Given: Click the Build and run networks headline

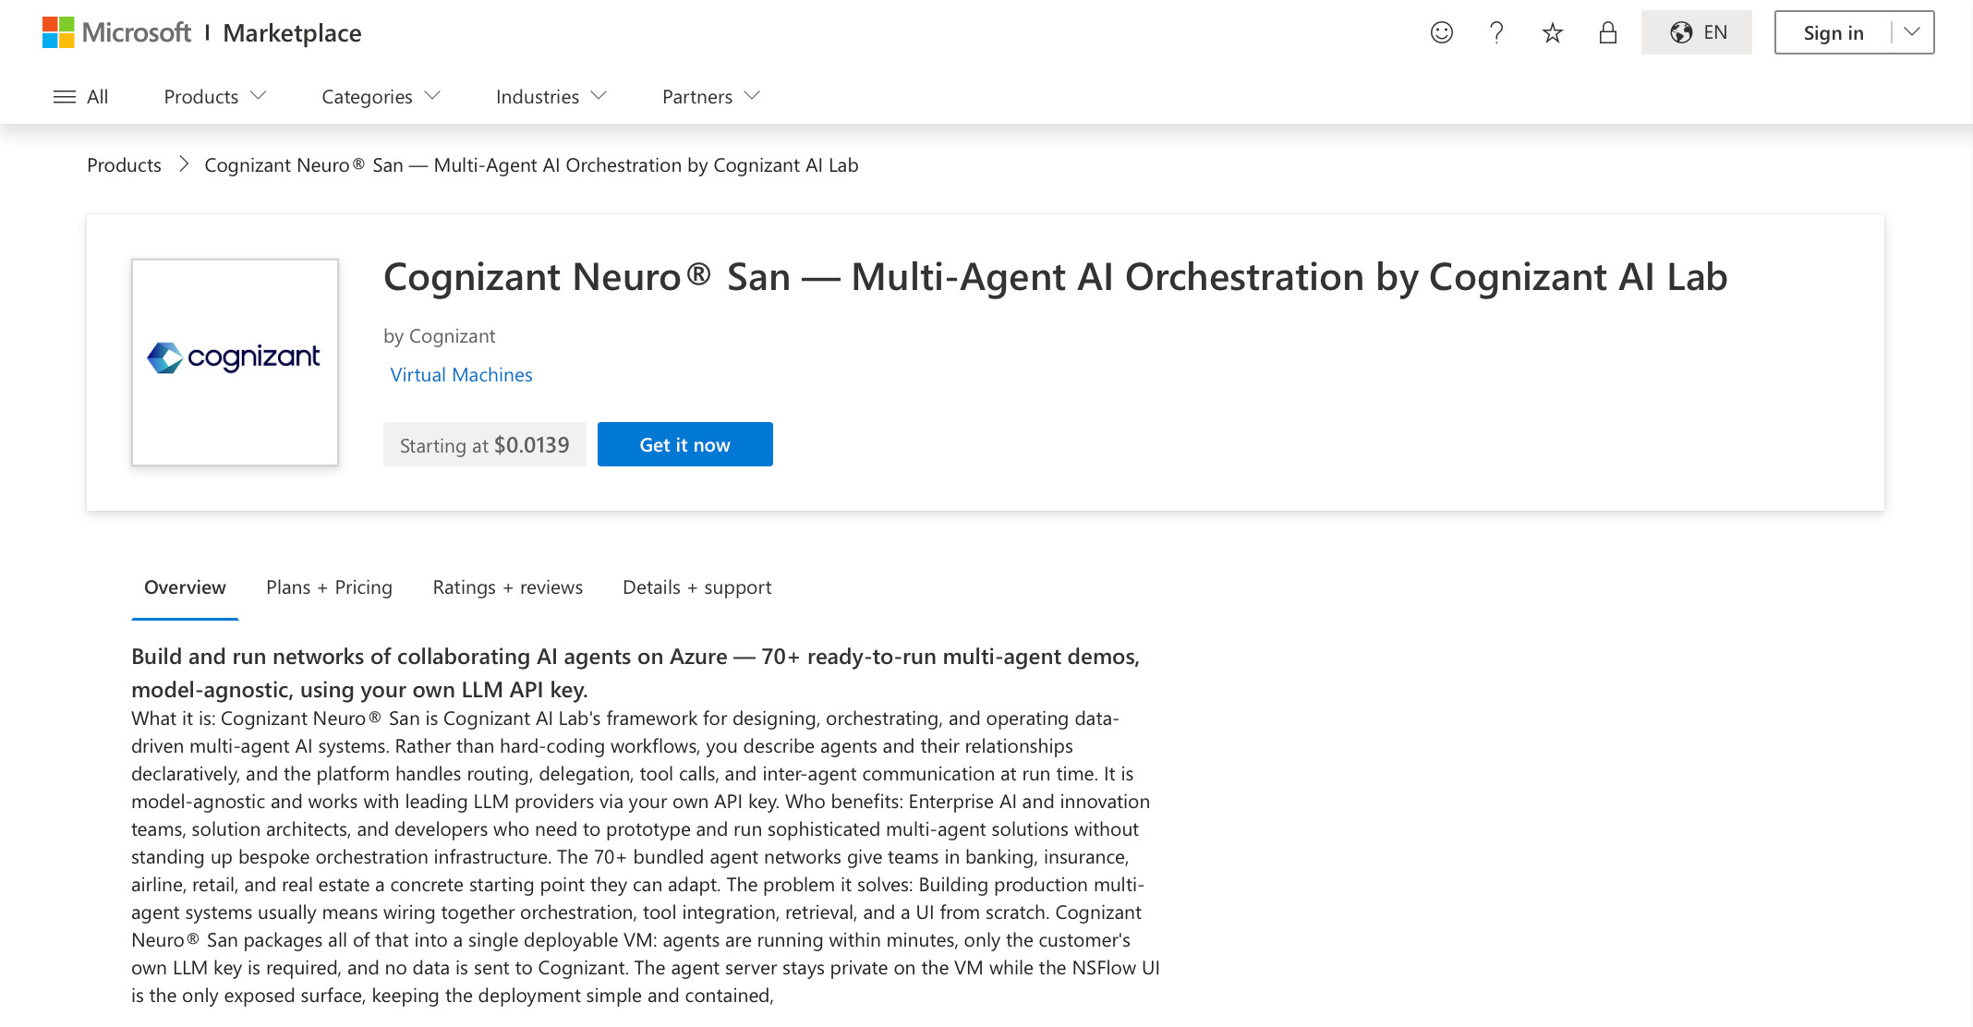Looking at the screenshot, I should 635,673.
